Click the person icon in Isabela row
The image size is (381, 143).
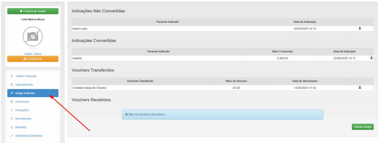(x=371, y=58)
